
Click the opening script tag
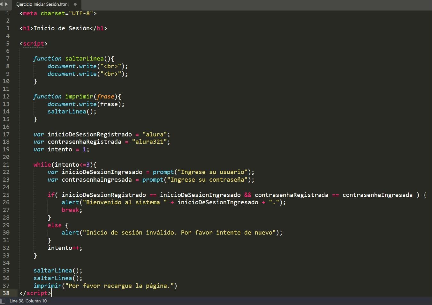pyautogui.click(x=34, y=44)
